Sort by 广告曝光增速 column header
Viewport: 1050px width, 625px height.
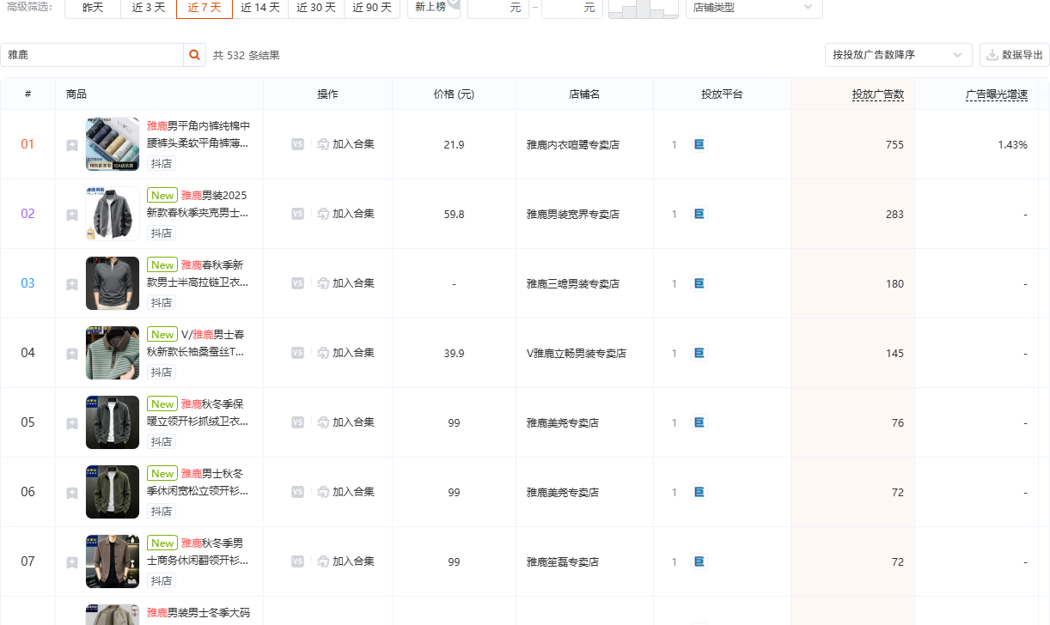[x=997, y=94]
